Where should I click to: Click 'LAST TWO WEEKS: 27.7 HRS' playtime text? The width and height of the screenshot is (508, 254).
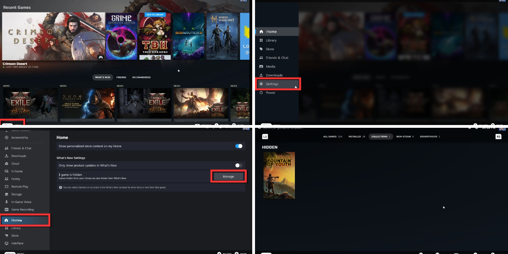[x=22, y=67]
